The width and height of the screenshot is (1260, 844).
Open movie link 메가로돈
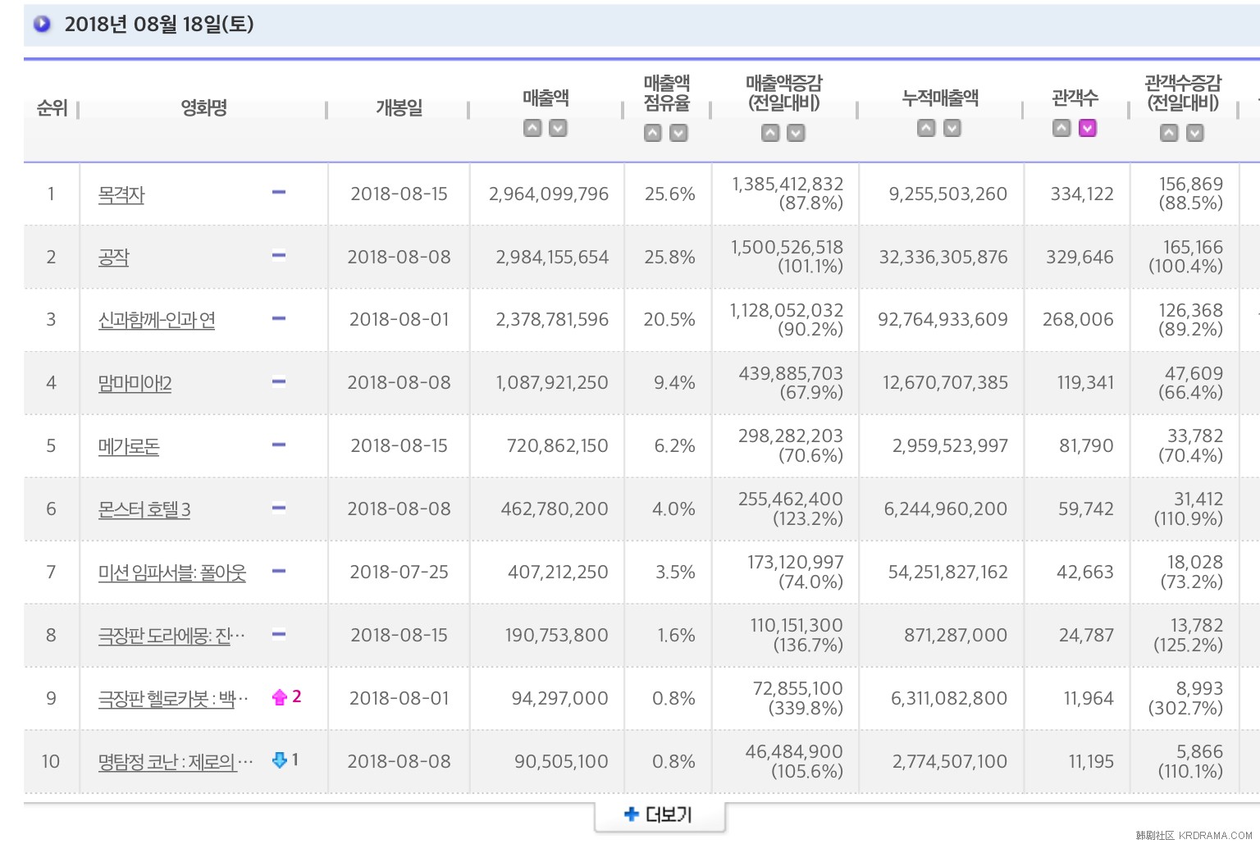pos(129,447)
